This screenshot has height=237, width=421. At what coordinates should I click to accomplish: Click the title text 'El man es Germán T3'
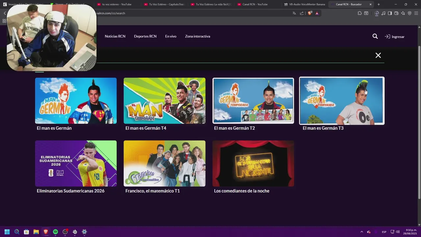(x=323, y=128)
